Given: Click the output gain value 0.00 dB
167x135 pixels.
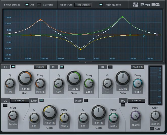Looking at the screenshot, I should tap(155, 124).
